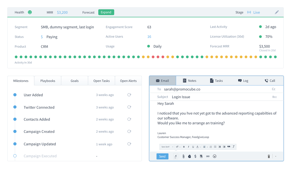Click the Cc link
291x169 pixels.
pyautogui.click(x=274, y=89)
